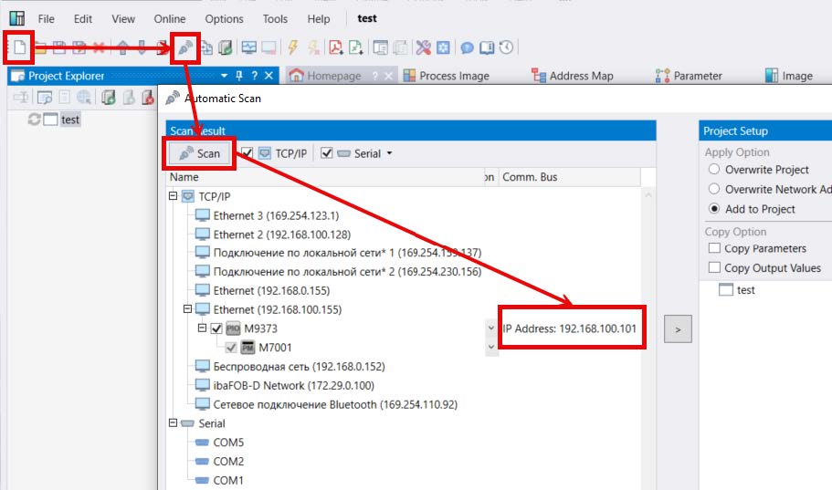
Task: Open the Serial options dropdown arrow
Action: click(x=389, y=153)
